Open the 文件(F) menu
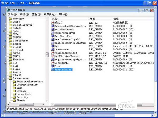The image size is (158, 118). click(12, 14)
